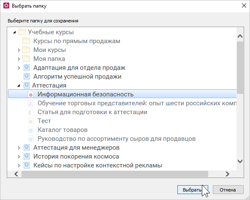Click the course icon for История покорения космоса

[27, 156]
